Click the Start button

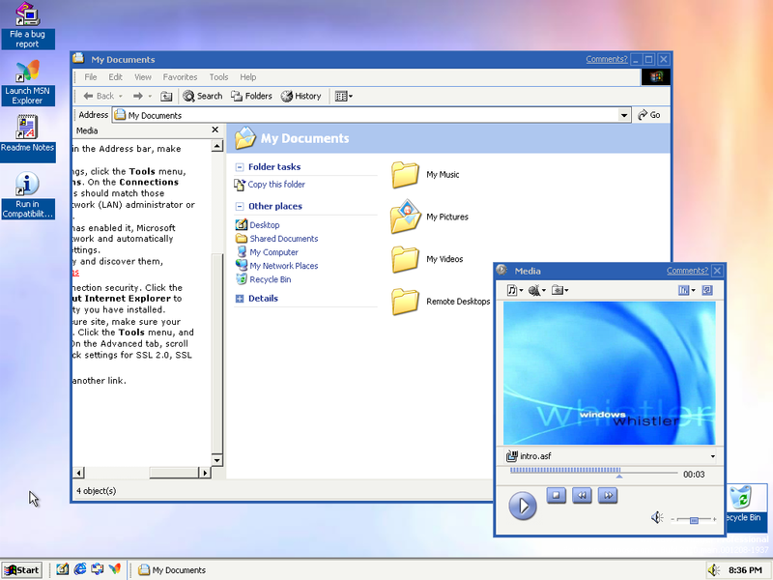[20, 569]
